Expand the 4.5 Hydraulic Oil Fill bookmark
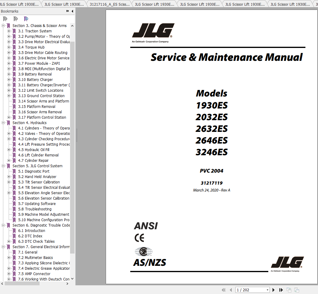318x294 pixels. pyautogui.click(x=9, y=150)
